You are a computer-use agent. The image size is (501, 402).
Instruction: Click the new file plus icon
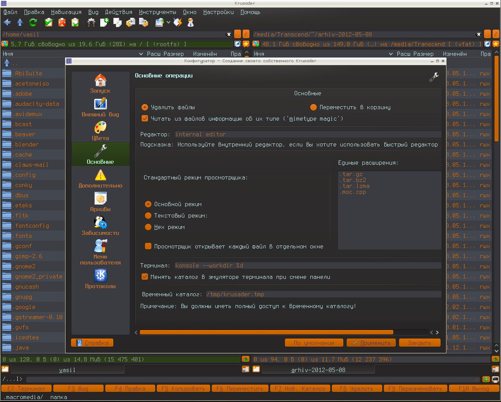104,22
